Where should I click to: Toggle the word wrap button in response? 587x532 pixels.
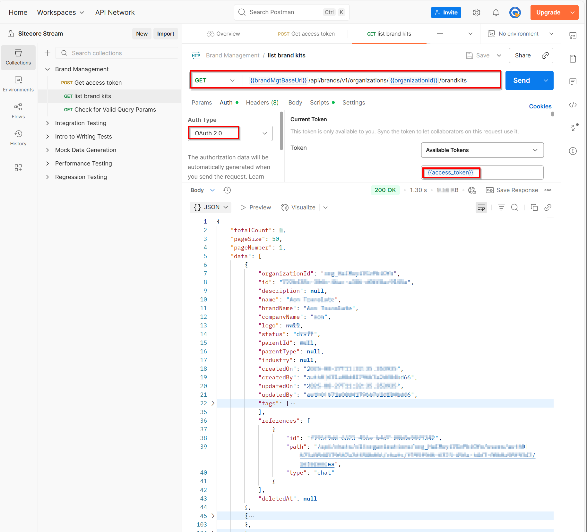pos(481,207)
